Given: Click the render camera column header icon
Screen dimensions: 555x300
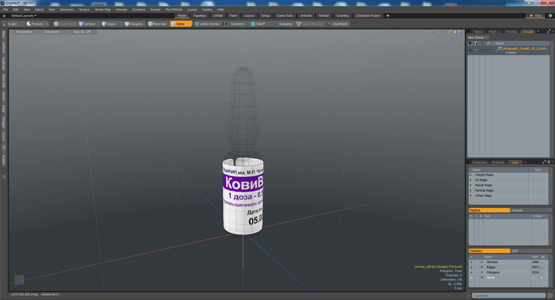Looking at the screenshot, I should point(476,43).
